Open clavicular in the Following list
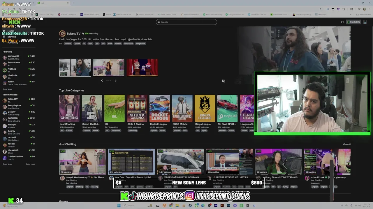Viewport: 373px width, 209px height. pos(19,76)
